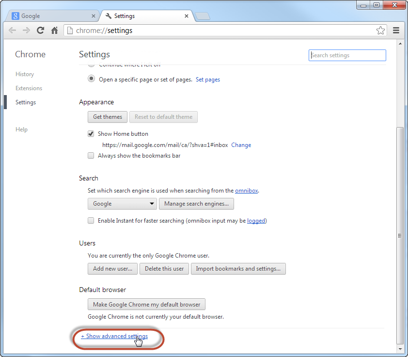Click the scrollbar down arrow

tap(400, 349)
